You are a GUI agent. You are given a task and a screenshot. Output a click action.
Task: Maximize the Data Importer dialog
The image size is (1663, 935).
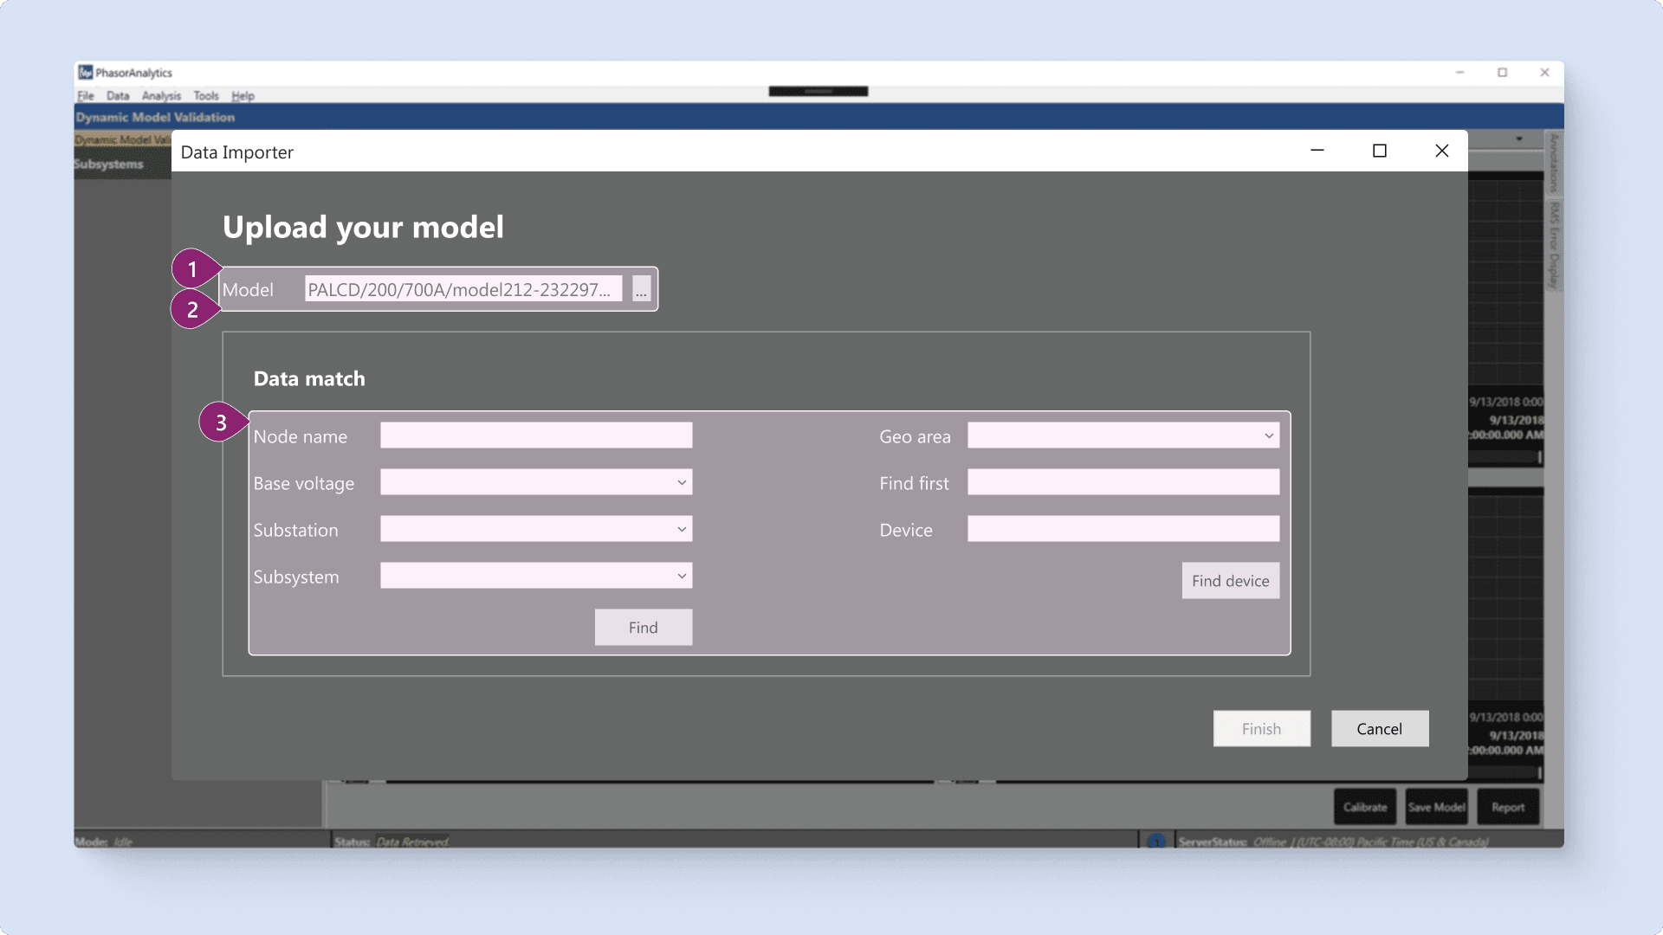[1379, 152]
